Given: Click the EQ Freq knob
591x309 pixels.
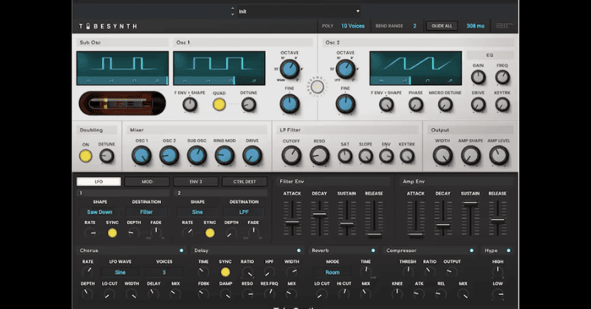Looking at the screenshot, I should pos(502,78).
